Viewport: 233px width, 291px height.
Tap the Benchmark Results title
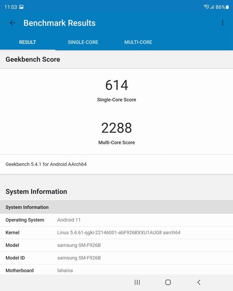click(60, 23)
